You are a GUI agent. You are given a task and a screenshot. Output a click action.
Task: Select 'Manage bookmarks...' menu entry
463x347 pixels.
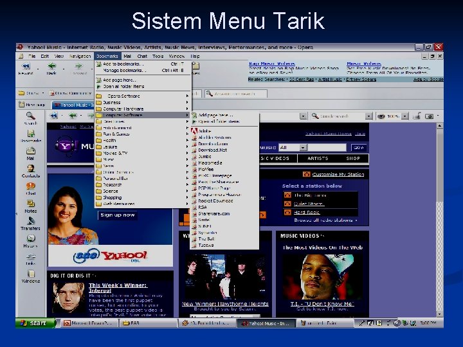(142, 71)
